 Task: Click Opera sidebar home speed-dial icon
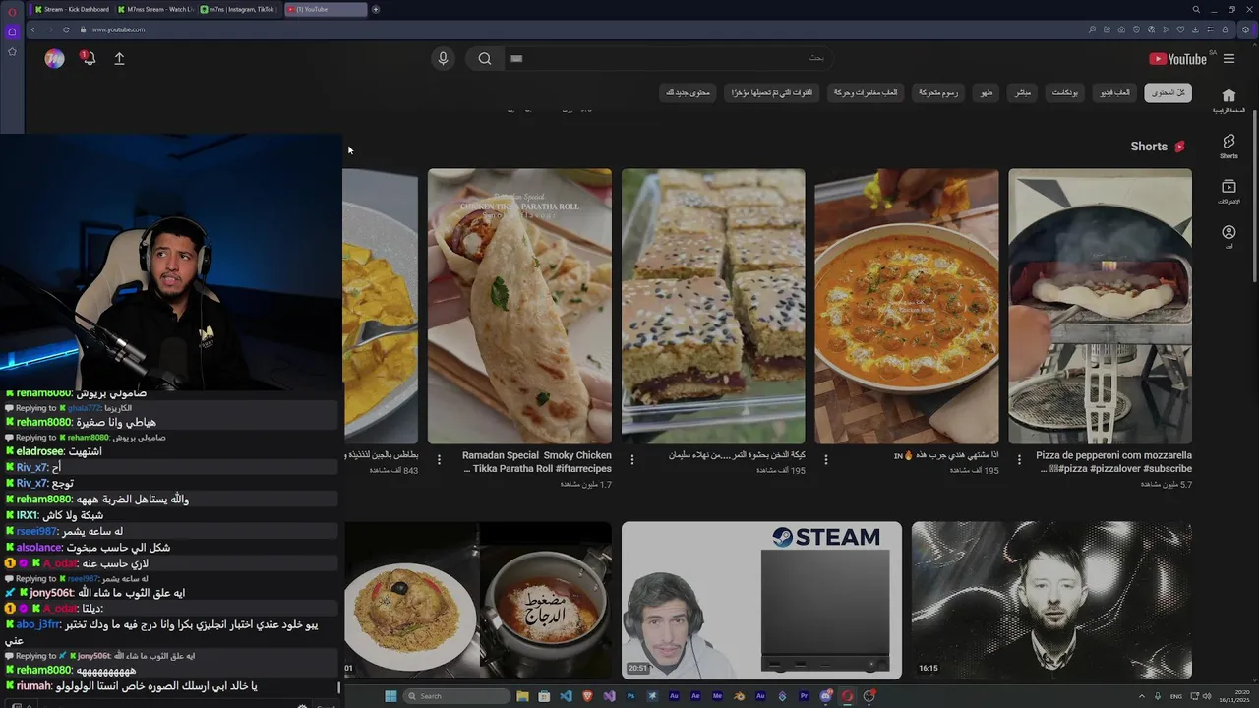tap(11, 31)
